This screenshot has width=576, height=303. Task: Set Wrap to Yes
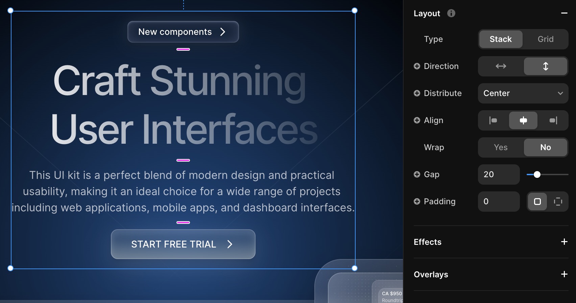click(501, 147)
